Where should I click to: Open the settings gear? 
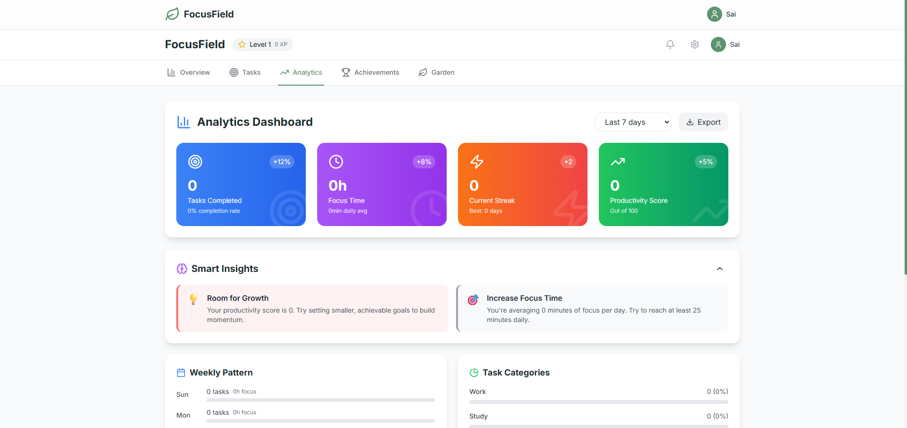[x=695, y=44]
